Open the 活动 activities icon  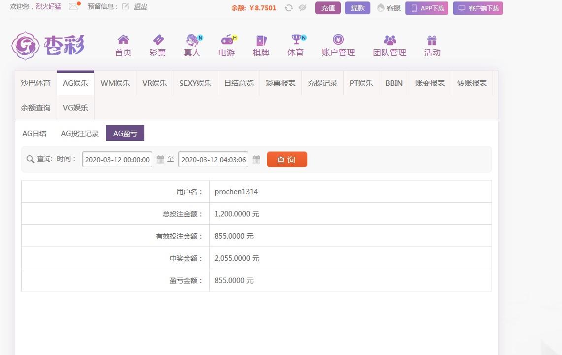tap(432, 45)
